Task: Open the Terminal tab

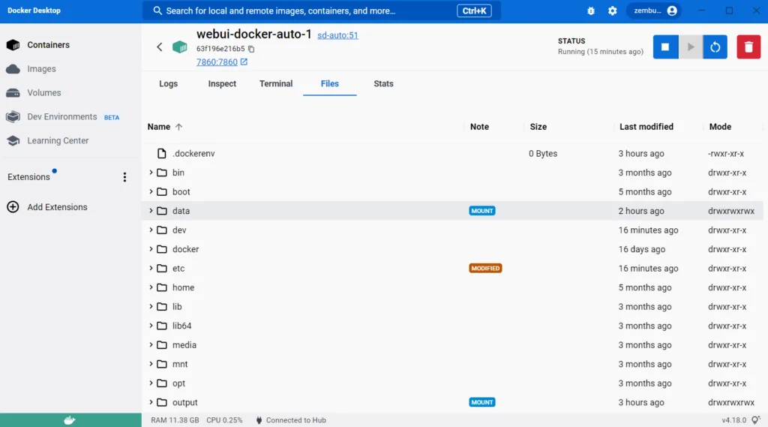Action: [276, 84]
